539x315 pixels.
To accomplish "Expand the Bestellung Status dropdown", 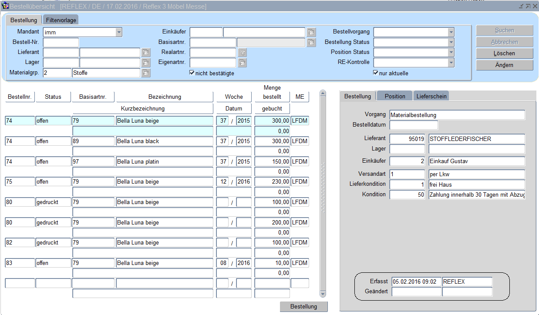I will click(x=451, y=42).
